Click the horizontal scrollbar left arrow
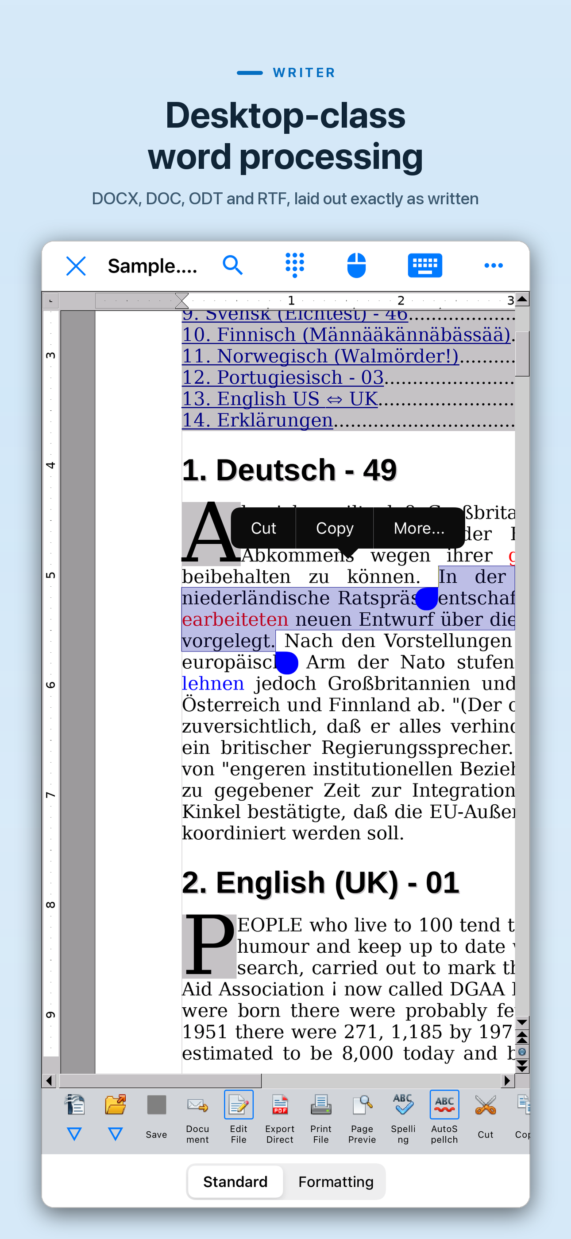This screenshot has height=1239, width=571. click(x=49, y=1081)
